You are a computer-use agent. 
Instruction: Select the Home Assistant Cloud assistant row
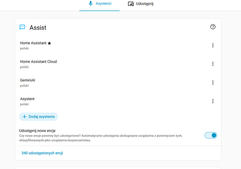tap(118, 64)
